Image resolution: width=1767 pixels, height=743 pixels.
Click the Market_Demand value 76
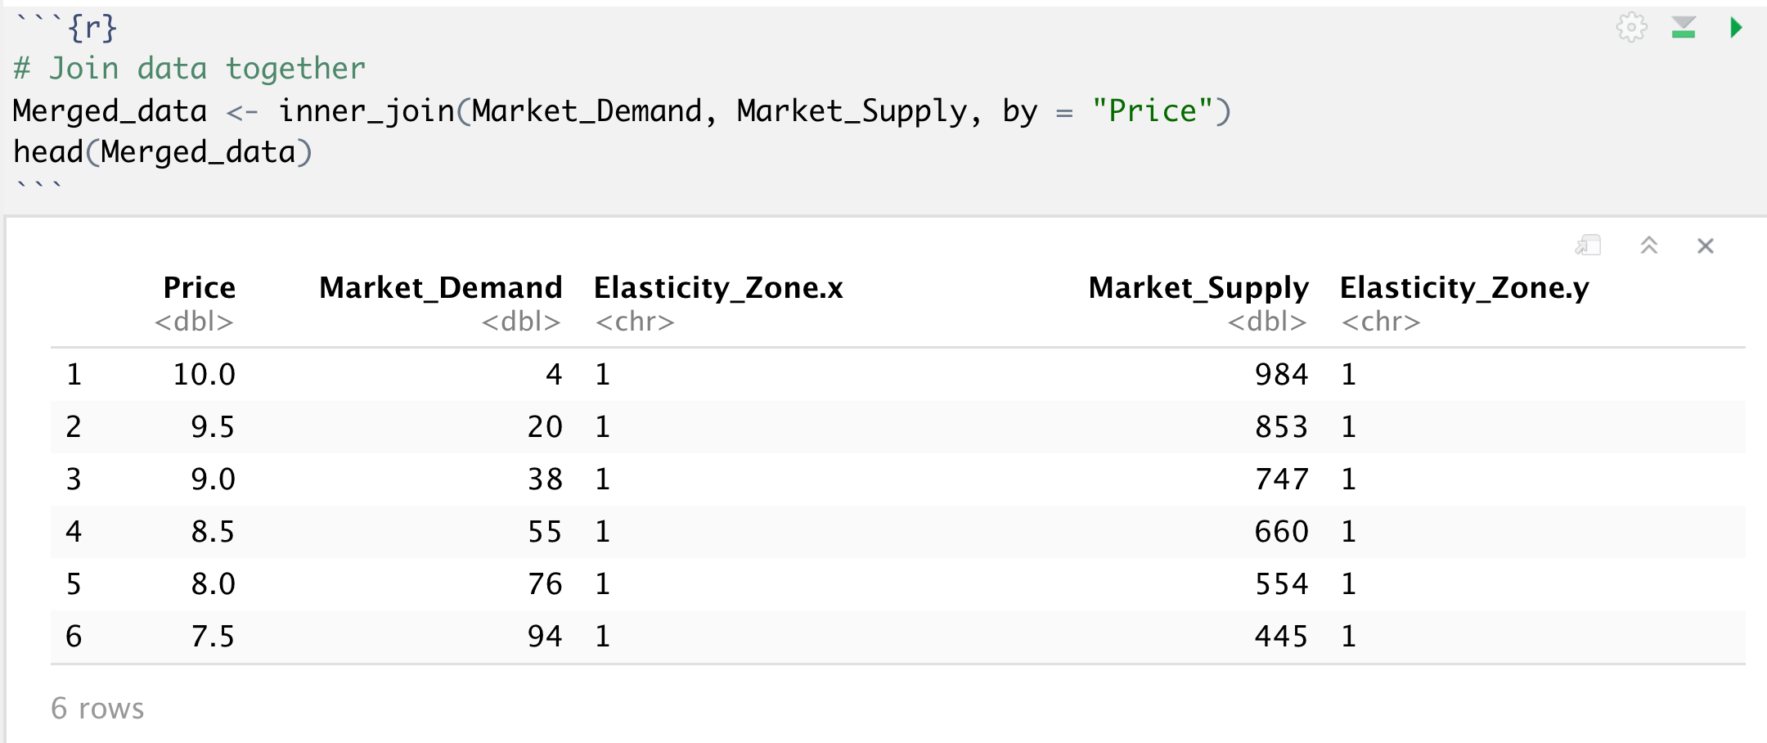(545, 584)
